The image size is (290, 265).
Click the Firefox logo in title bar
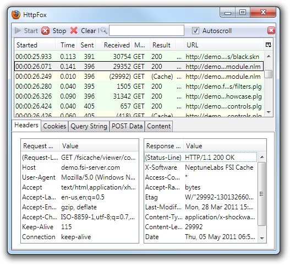[x=16, y=15]
